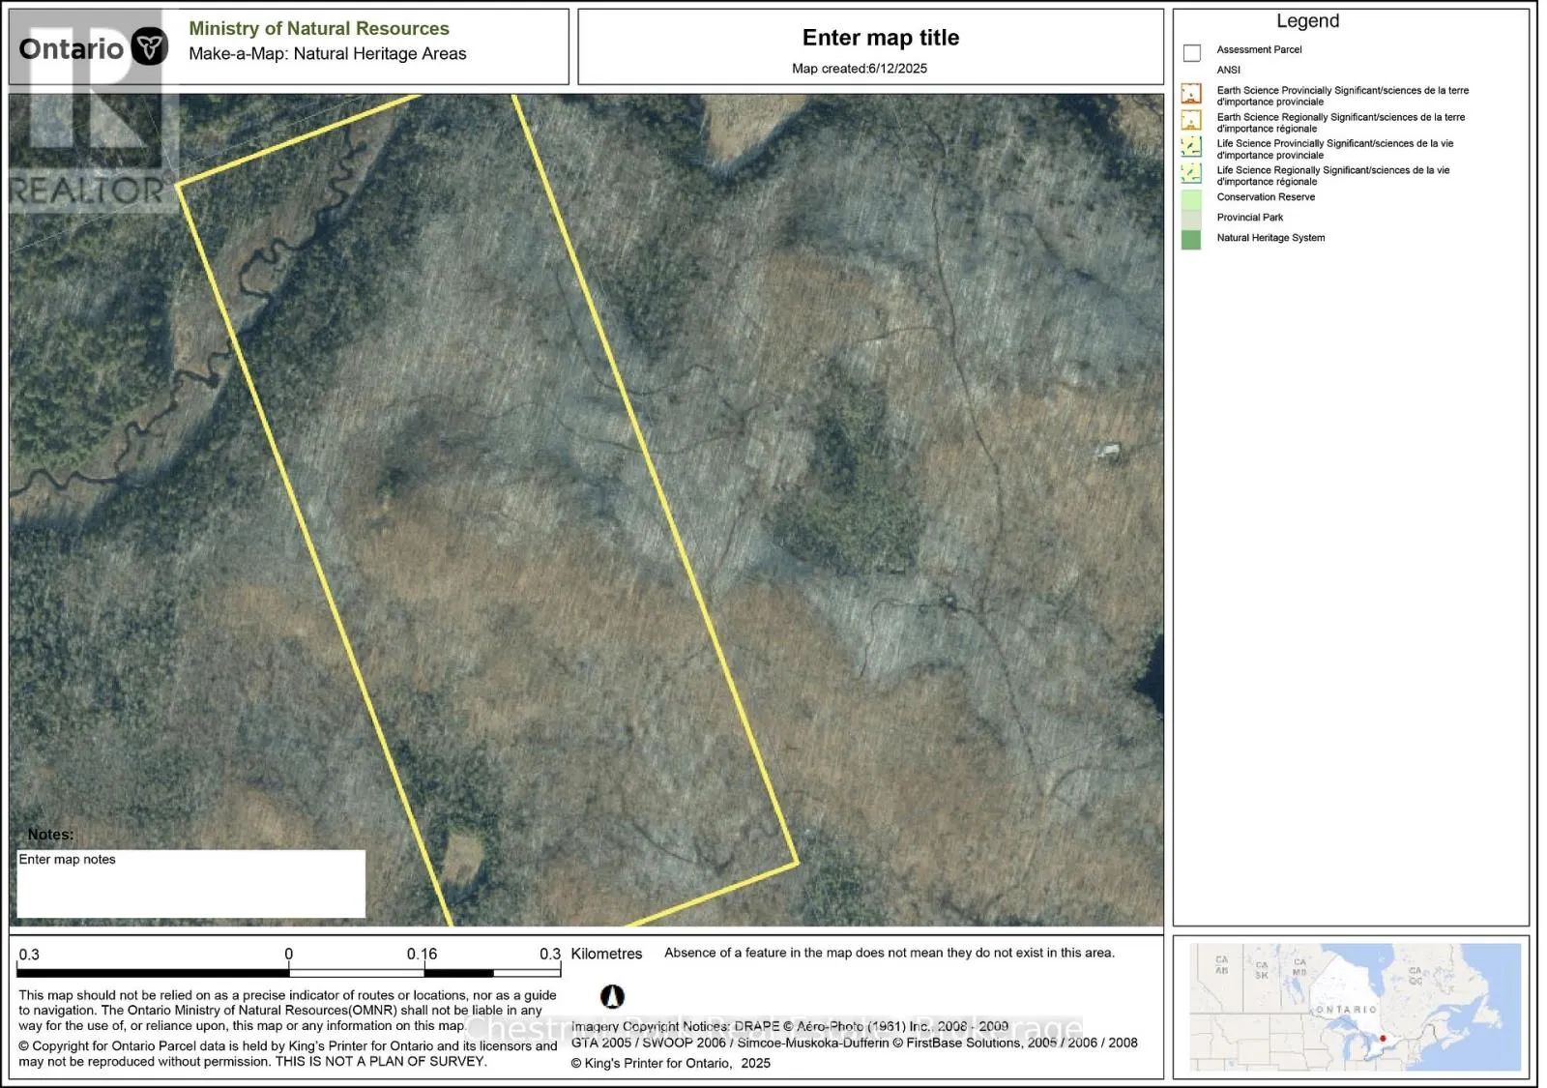Image resolution: width=1547 pixels, height=1088 pixels.
Task: Click the Provincial Park color swatch
Action: pos(1191,220)
